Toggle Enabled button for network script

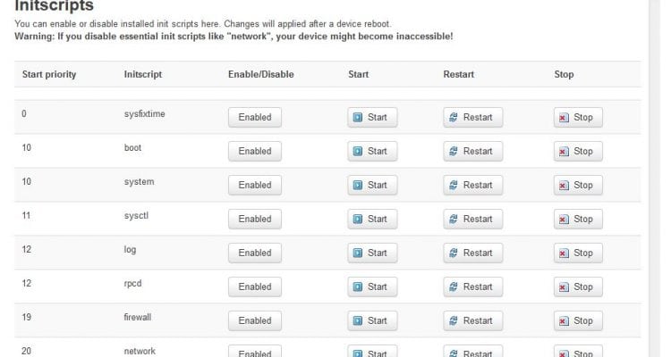[x=255, y=352]
